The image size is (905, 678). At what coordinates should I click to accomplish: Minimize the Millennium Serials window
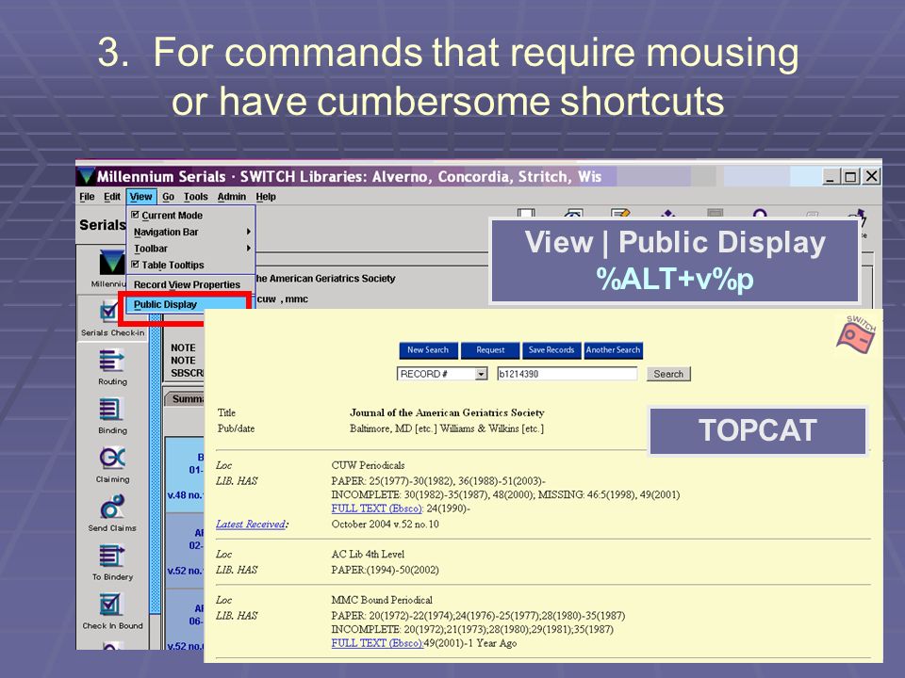pyautogui.click(x=831, y=176)
